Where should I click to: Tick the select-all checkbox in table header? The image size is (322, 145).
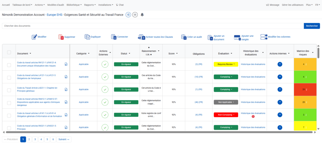pyautogui.click(x=9, y=53)
